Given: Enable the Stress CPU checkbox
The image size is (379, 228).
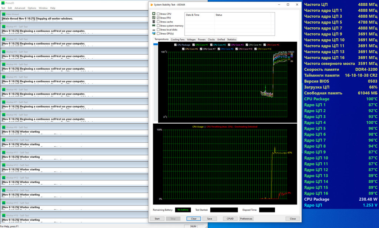Looking at the screenshot, I should (158, 14).
